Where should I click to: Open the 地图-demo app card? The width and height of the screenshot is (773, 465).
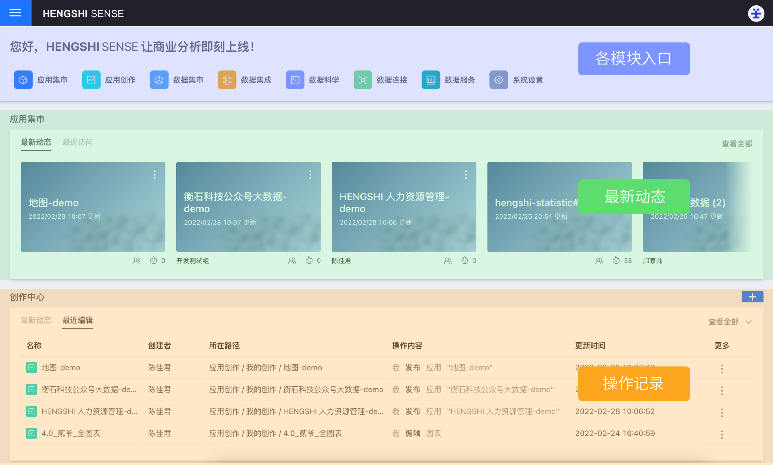pos(93,207)
